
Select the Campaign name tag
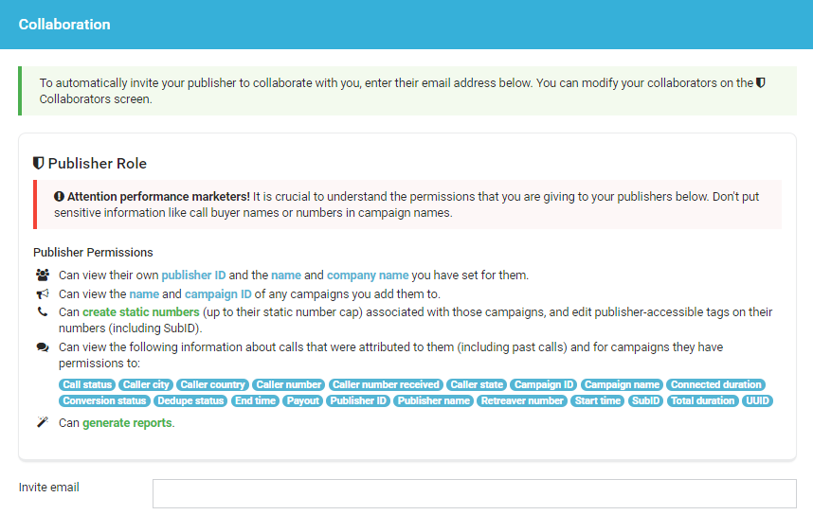[x=622, y=384]
